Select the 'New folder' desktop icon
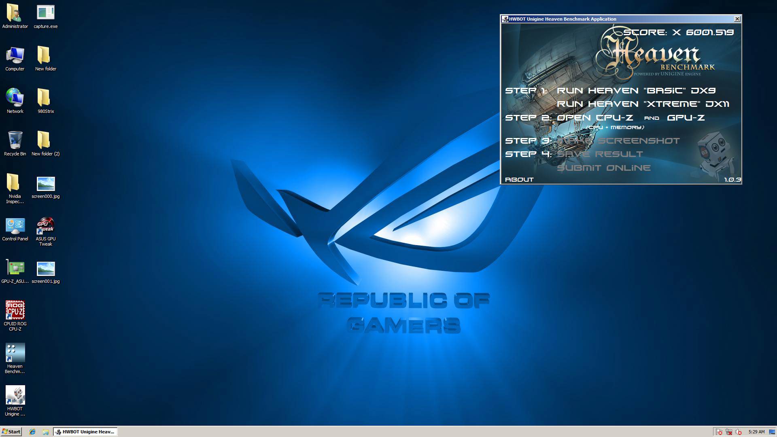This screenshot has width=777, height=437. tap(45, 59)
